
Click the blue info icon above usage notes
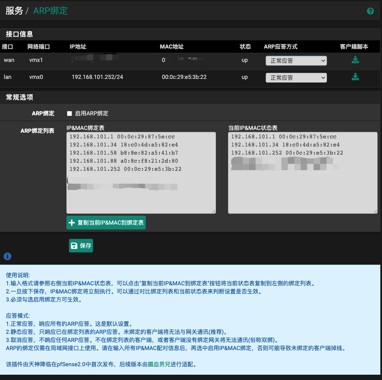[7, 256]
